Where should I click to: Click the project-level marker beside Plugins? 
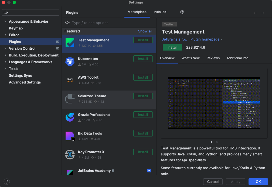(x=57, y=42)
